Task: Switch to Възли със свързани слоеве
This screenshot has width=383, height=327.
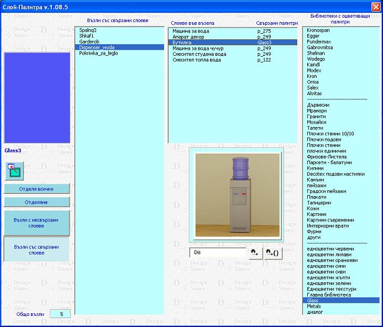Action: click(x=36, y=250)
